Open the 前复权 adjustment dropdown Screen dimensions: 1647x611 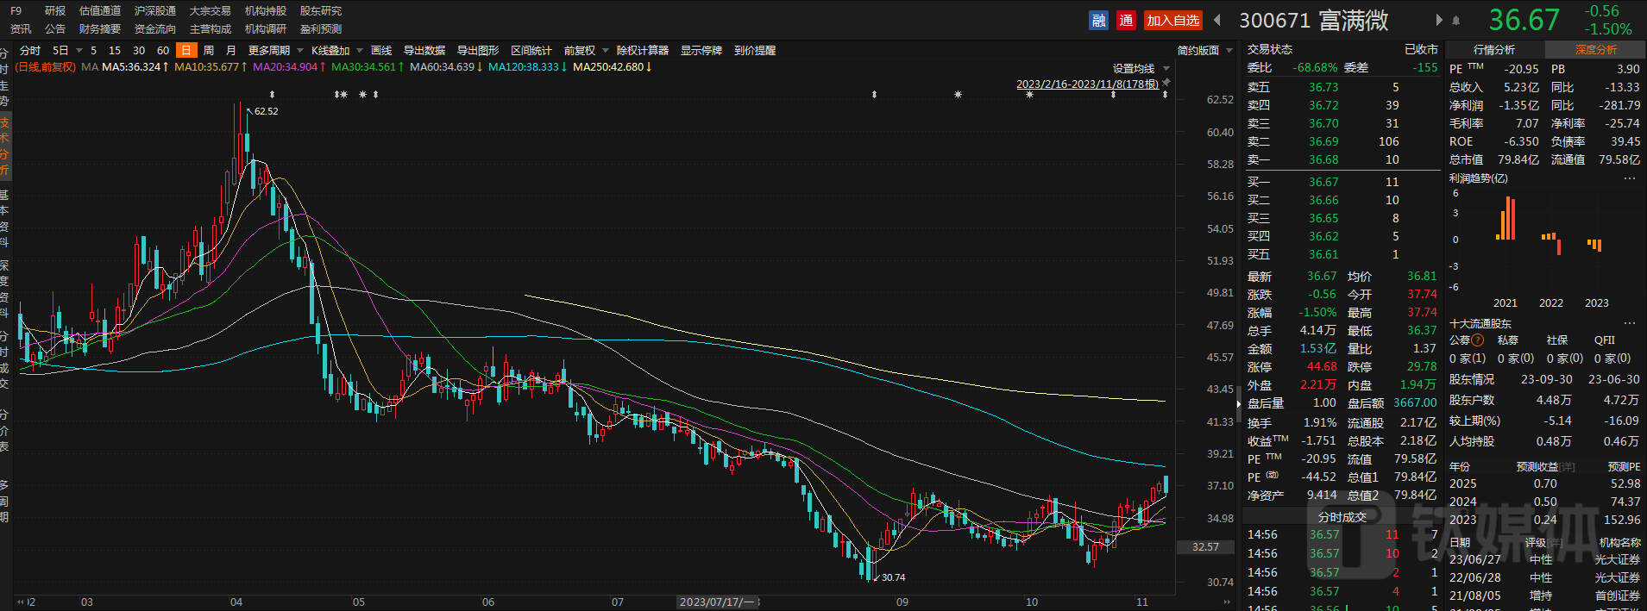(586, 51)
